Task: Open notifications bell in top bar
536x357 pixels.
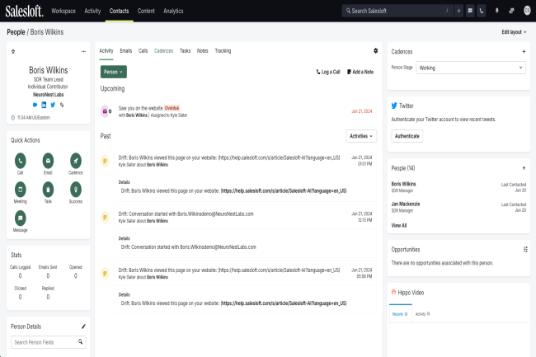Action: (496, 11)
